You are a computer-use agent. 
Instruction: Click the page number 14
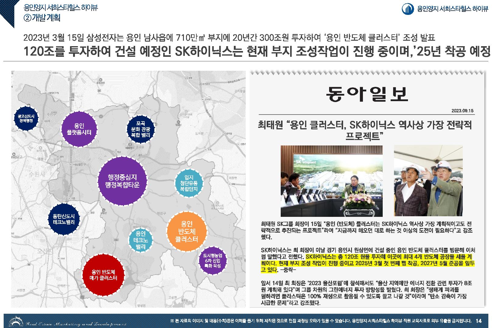point(478,321)
